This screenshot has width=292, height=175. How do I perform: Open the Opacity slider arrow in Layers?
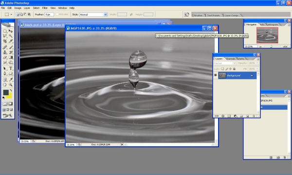coord(257,63)
